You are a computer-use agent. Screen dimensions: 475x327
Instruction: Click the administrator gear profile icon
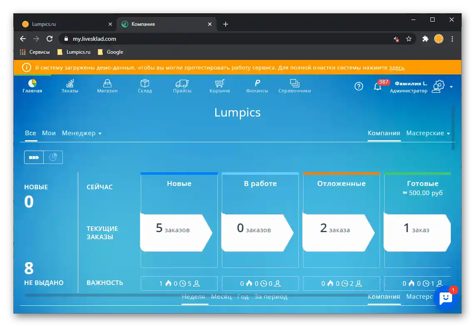pyautogui.click(x=438, y=87)
